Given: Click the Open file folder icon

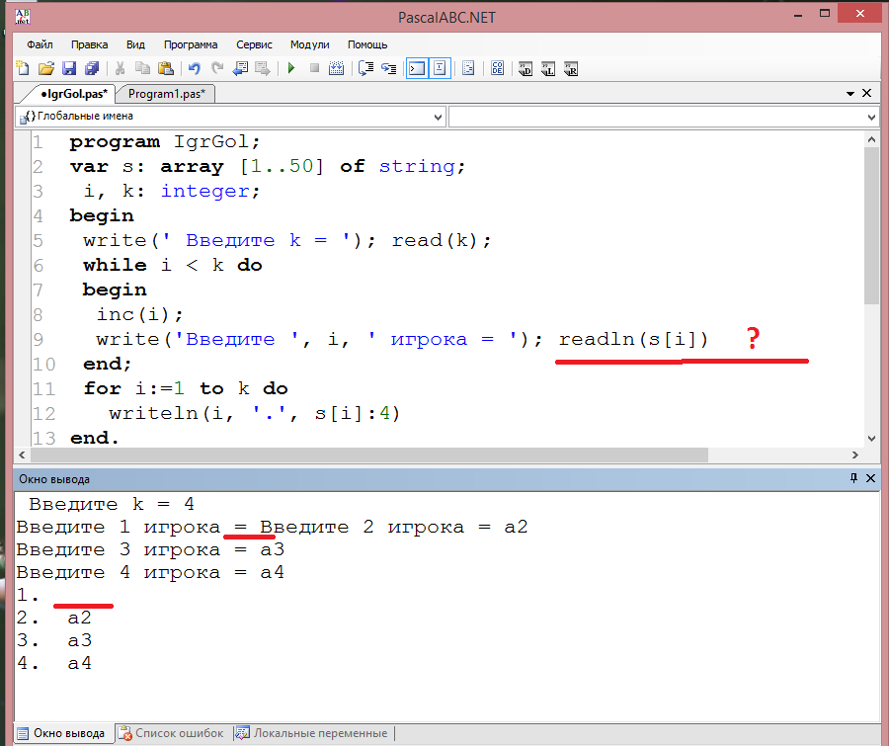Looking at the screenshot, I should pos(45,68).
